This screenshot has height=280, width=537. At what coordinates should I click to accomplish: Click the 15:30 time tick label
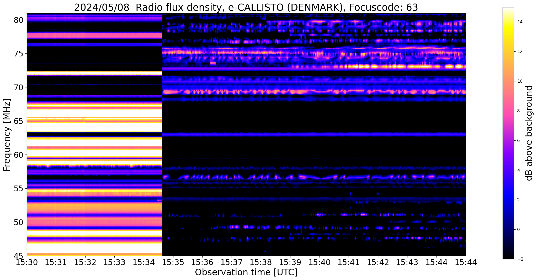pyautogui.click(x=27, y=262)
